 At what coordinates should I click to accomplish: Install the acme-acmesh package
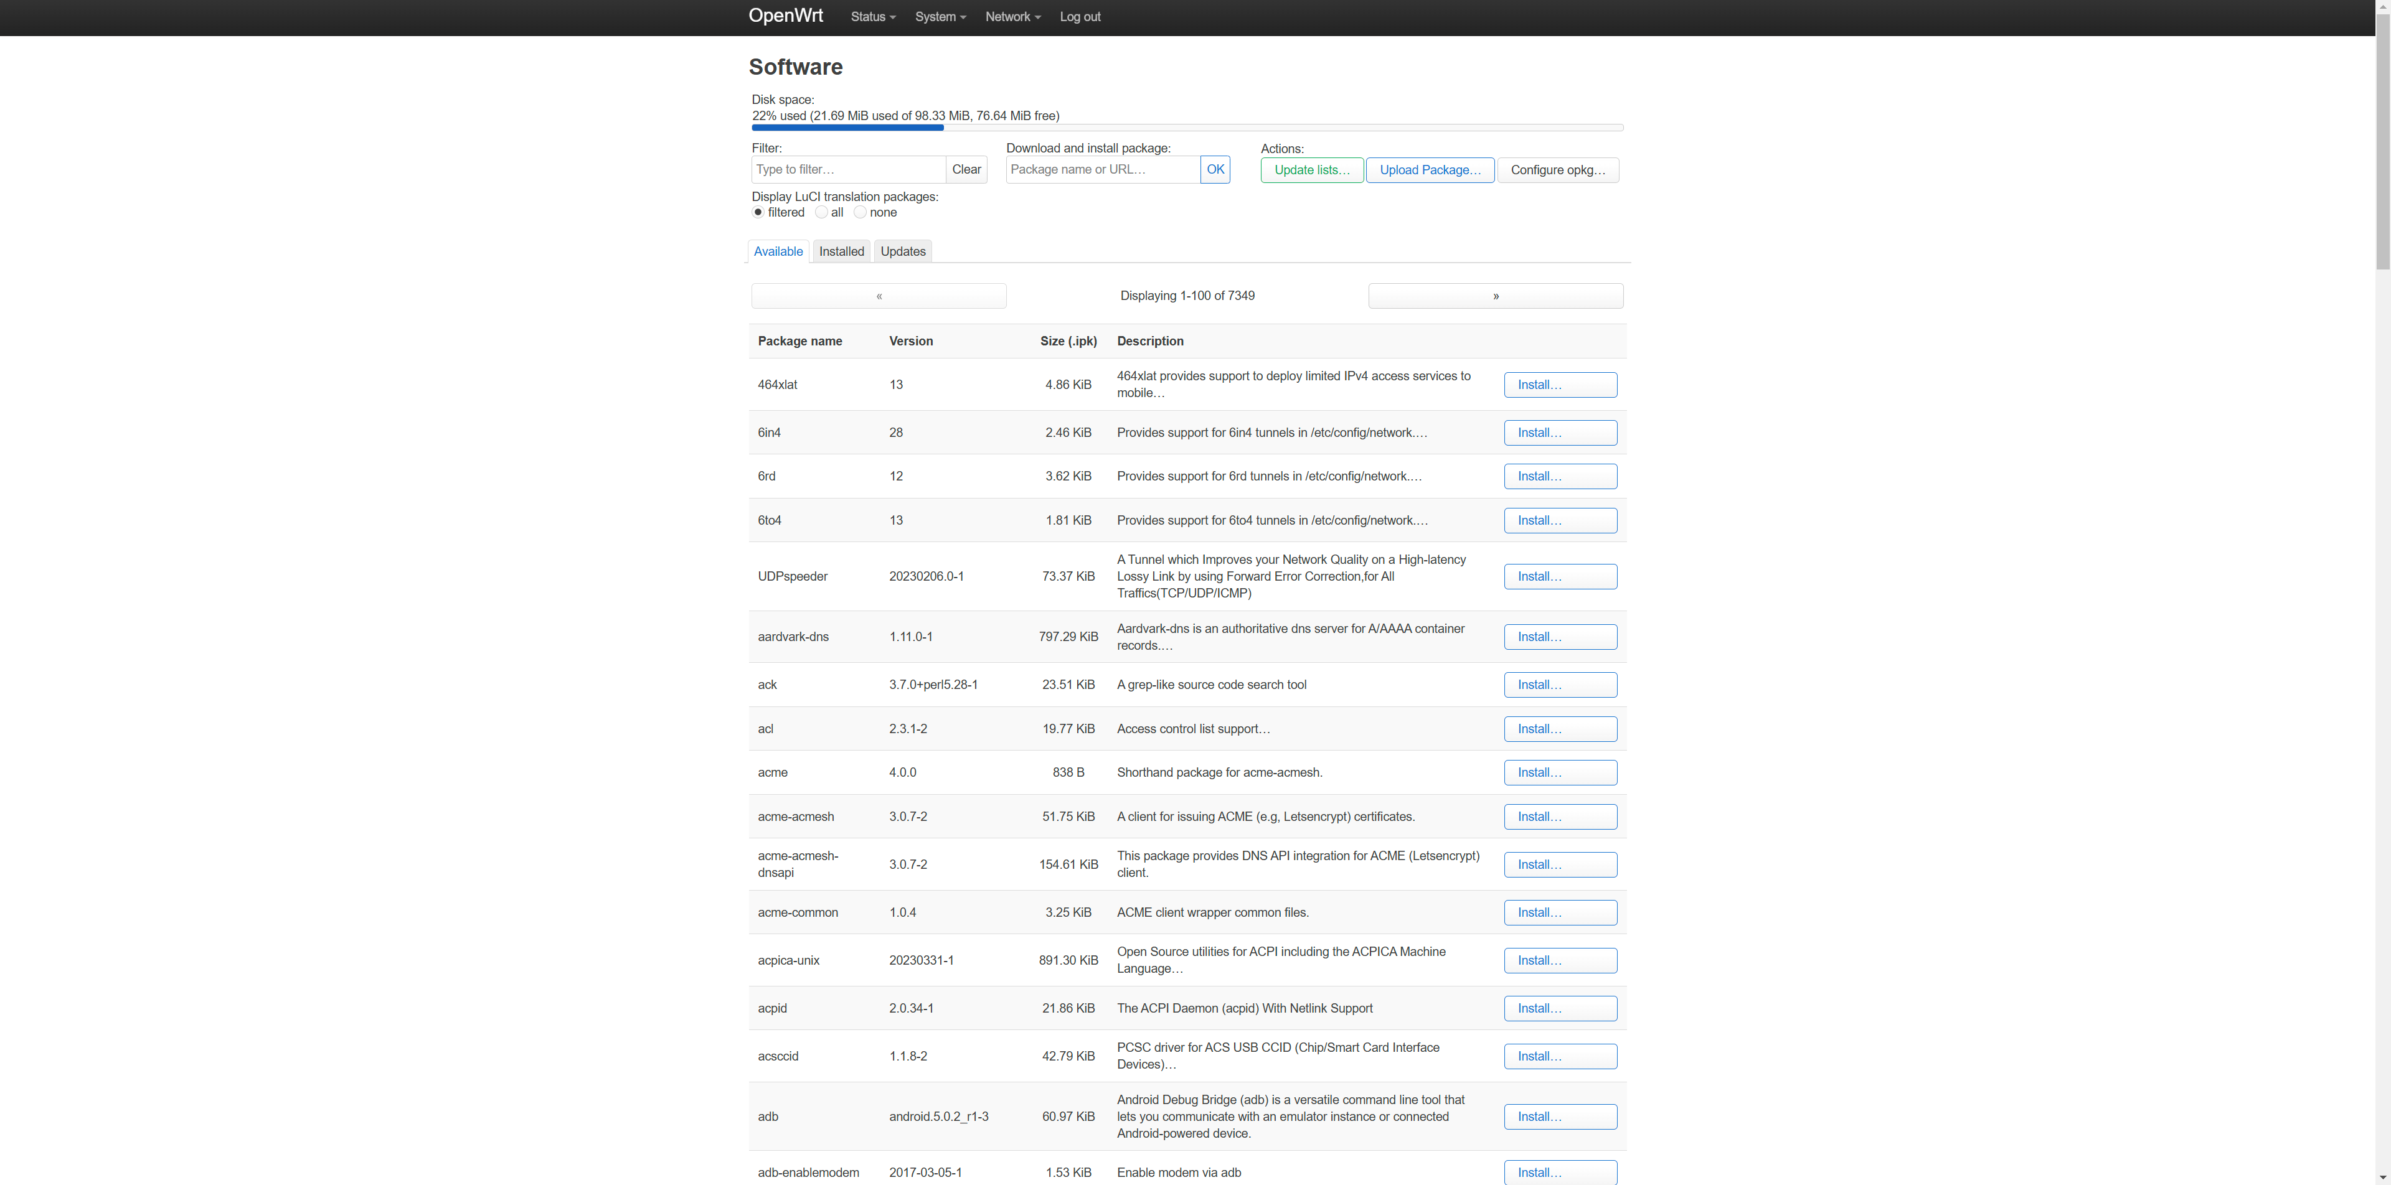point(1560,817)
